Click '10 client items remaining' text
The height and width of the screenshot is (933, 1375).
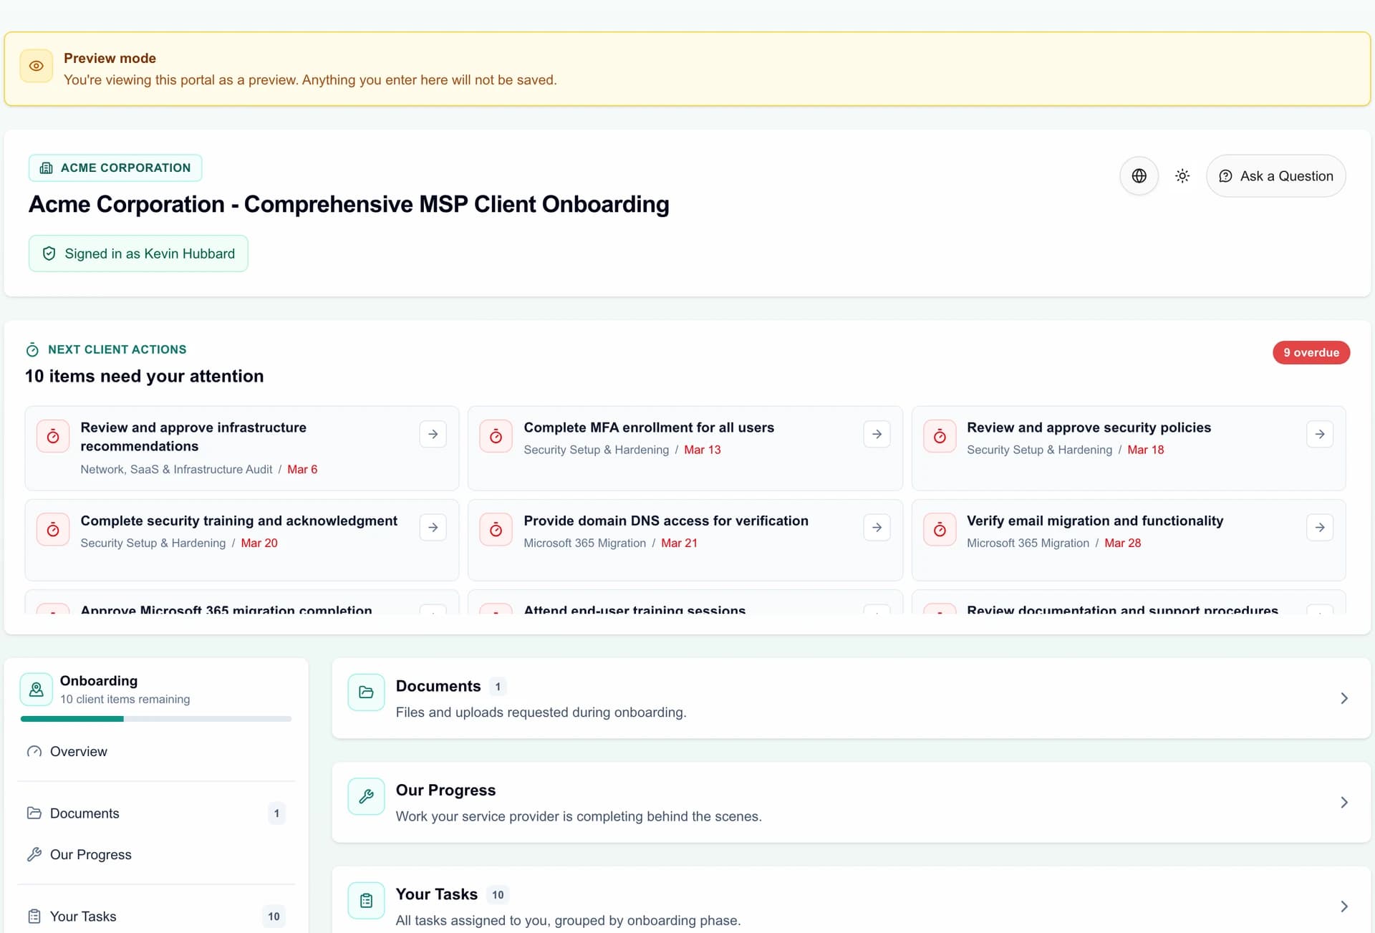(x=125, y=700)
